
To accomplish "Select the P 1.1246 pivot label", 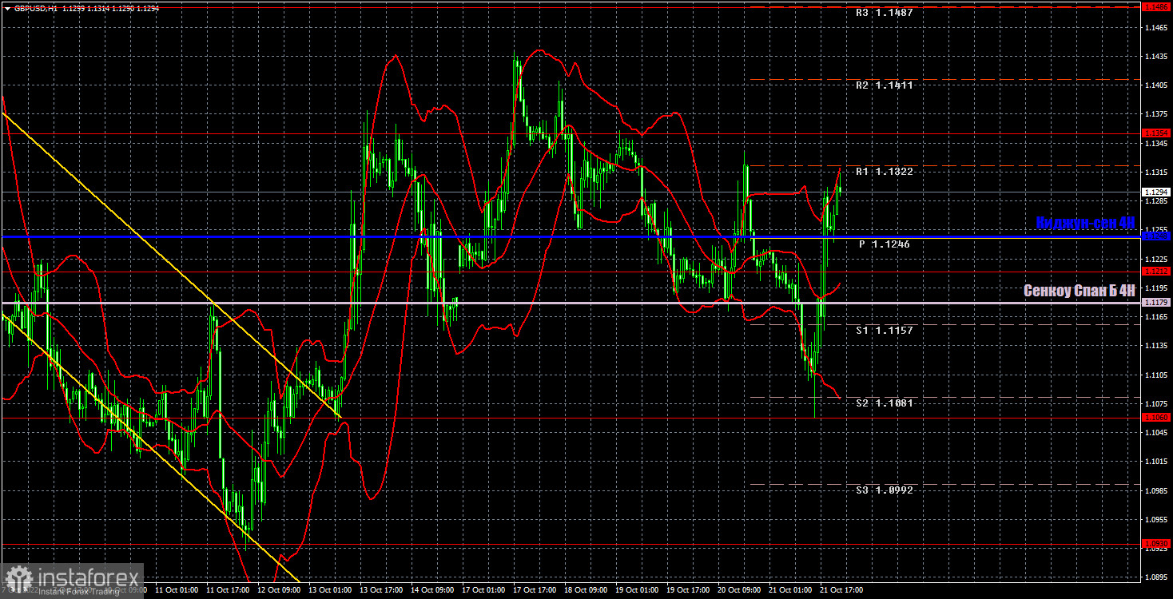I will [885, 244].
